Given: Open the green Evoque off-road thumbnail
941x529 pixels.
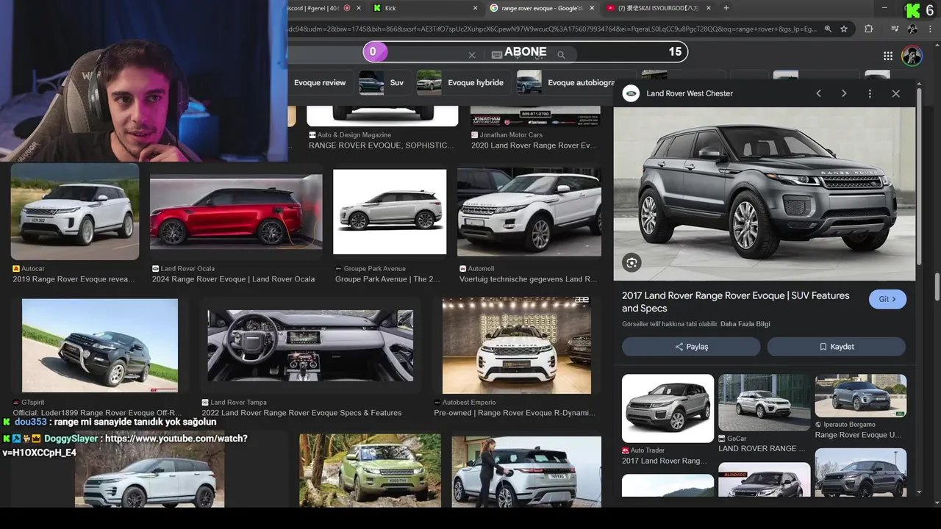Looking at the screenshot, I should pos(370,470).
